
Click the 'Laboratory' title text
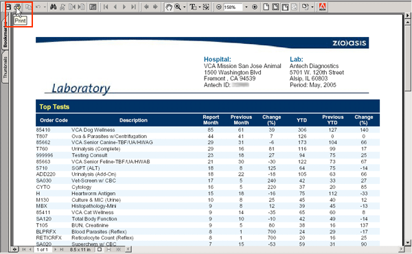point(80,89)
